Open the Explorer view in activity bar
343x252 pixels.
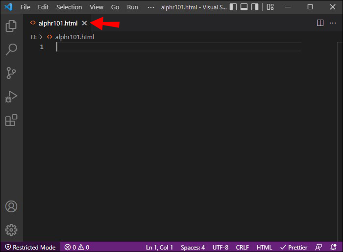11,26
